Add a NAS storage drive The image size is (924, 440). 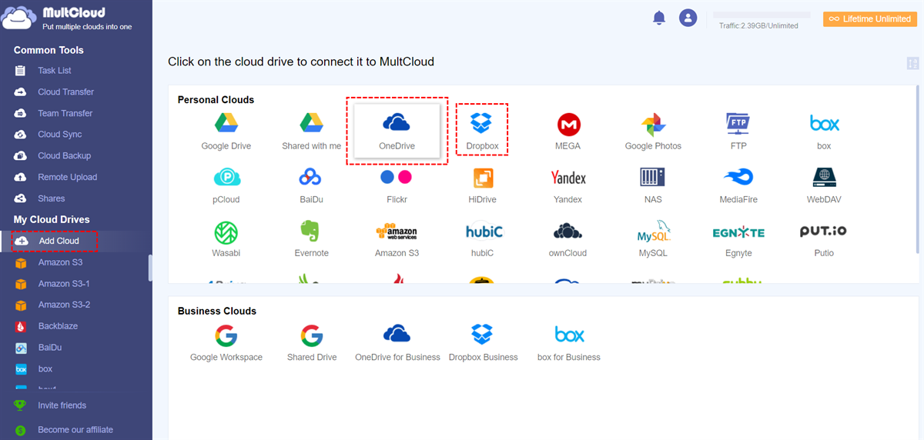(652, 178)
